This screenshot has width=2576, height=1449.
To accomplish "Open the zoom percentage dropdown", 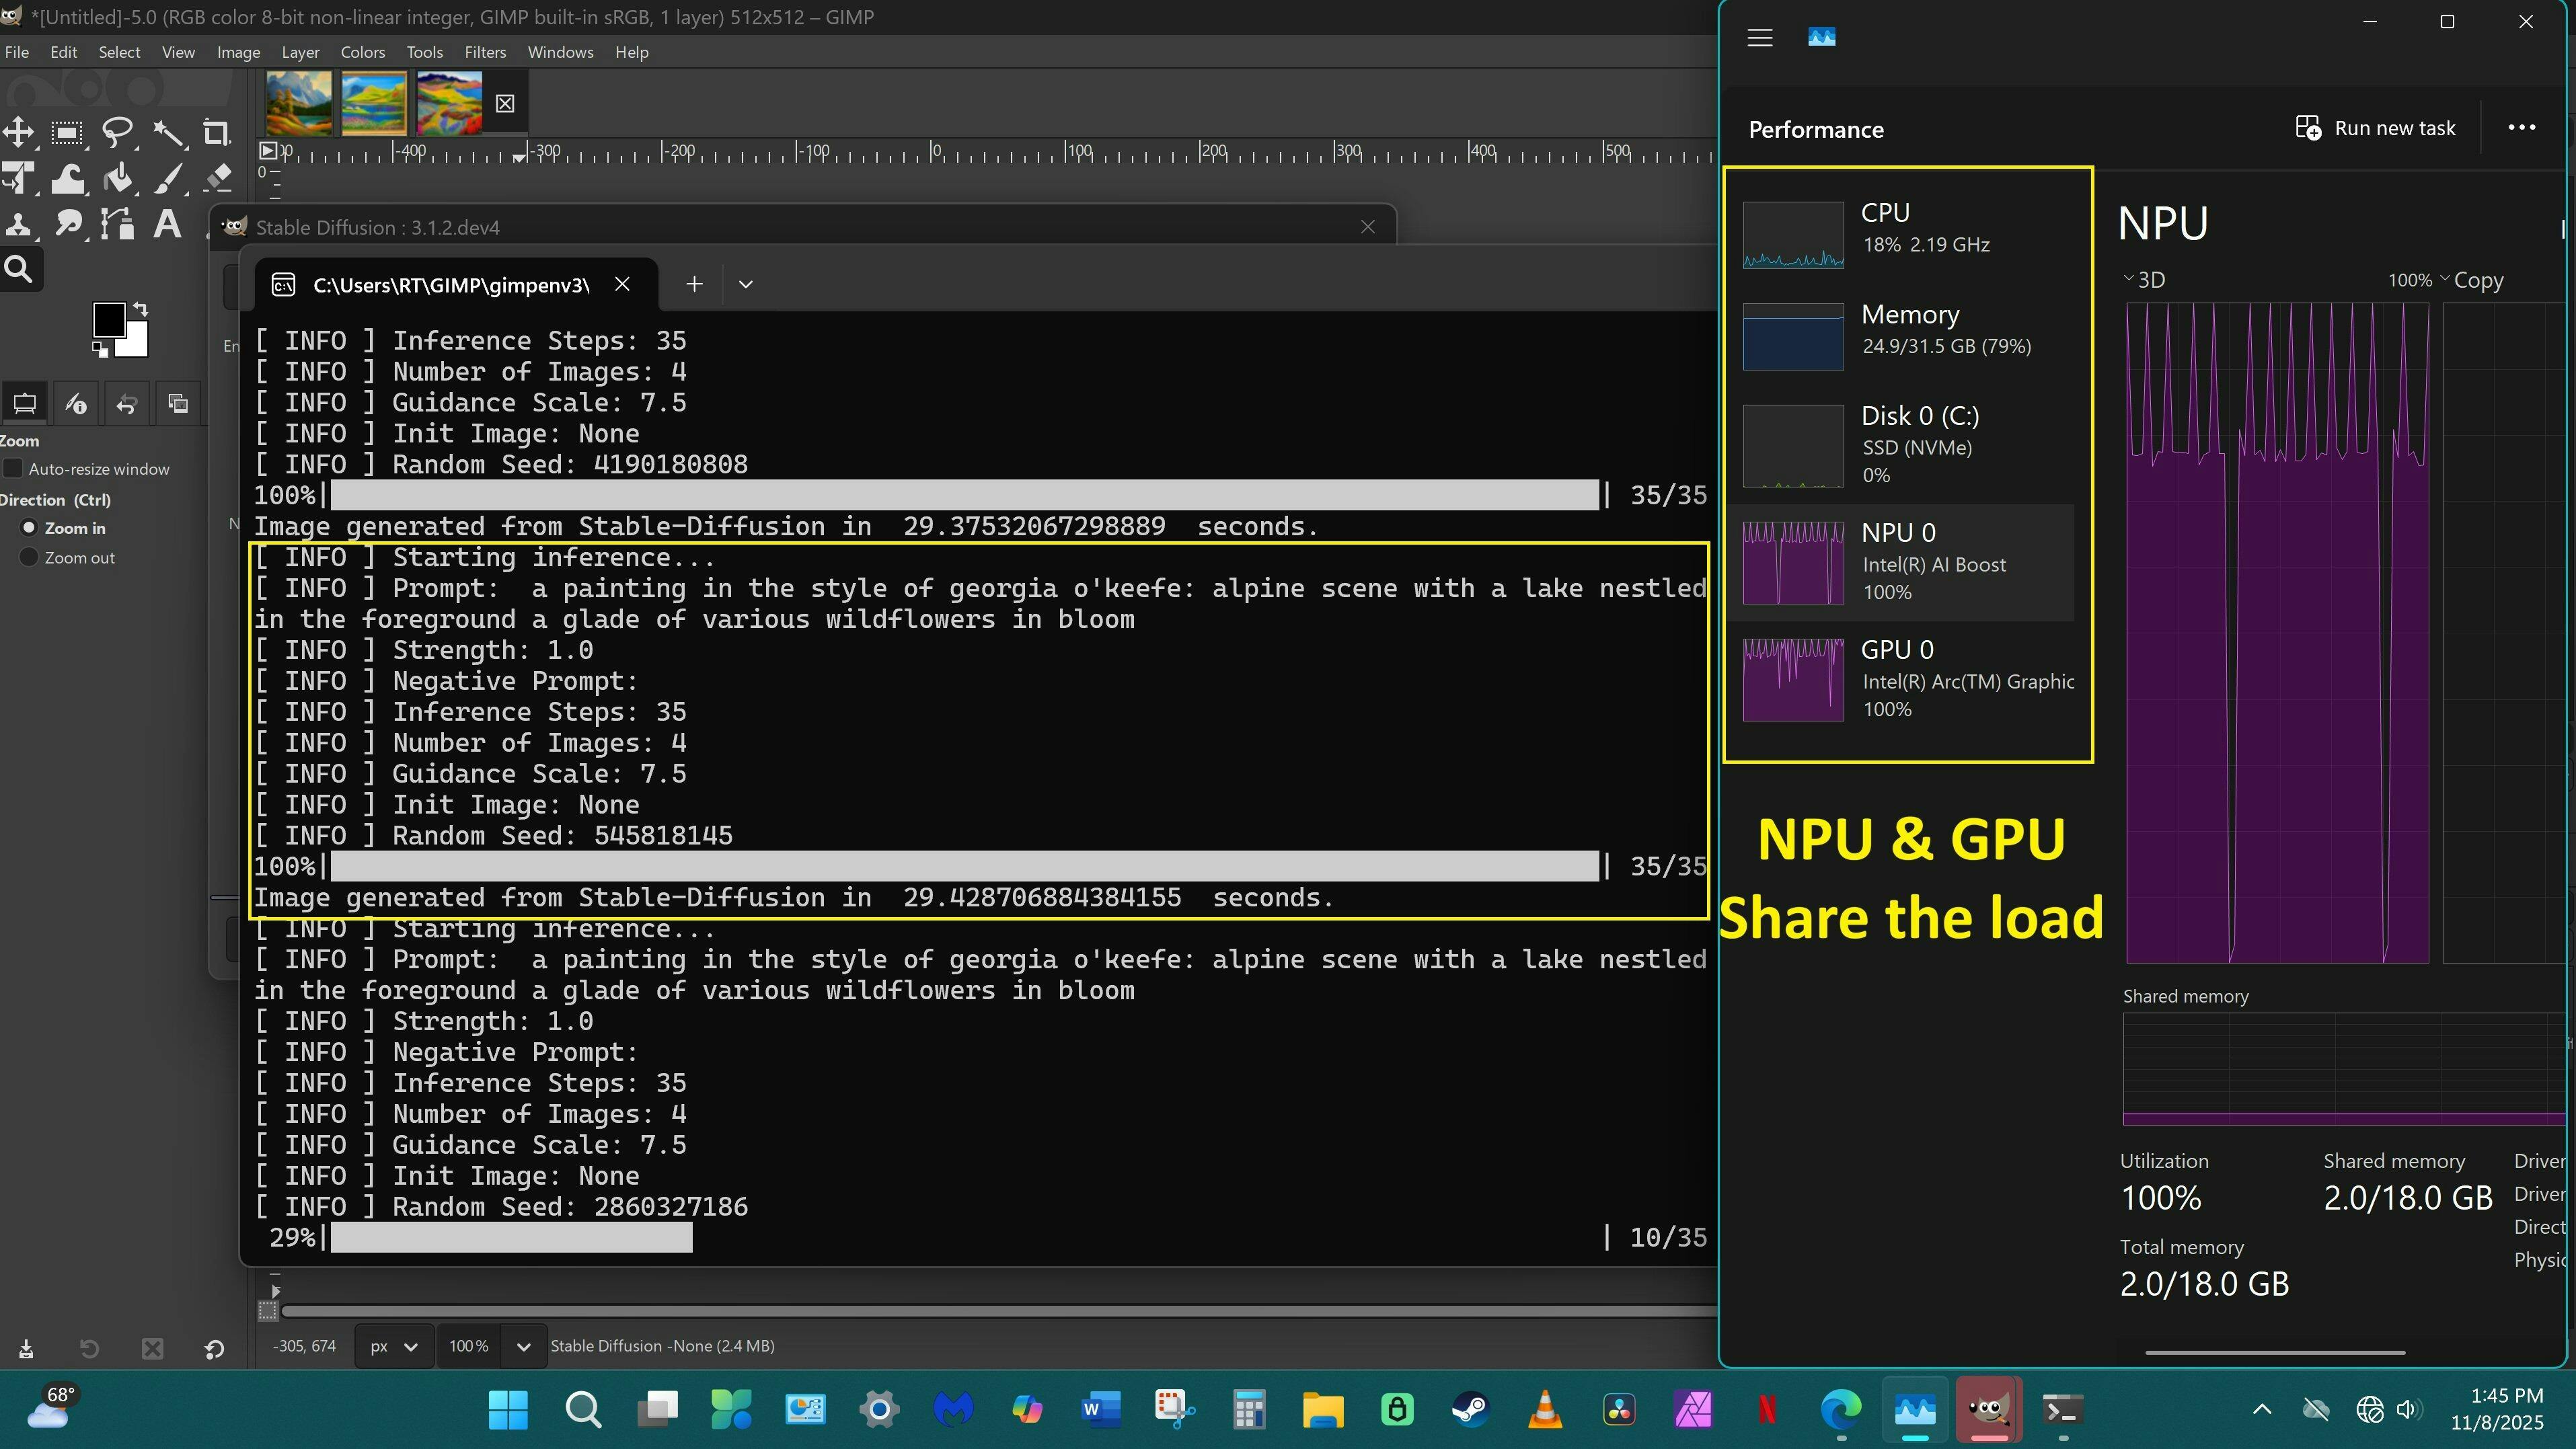I will pyautogui.click(x=523, y=1346).
